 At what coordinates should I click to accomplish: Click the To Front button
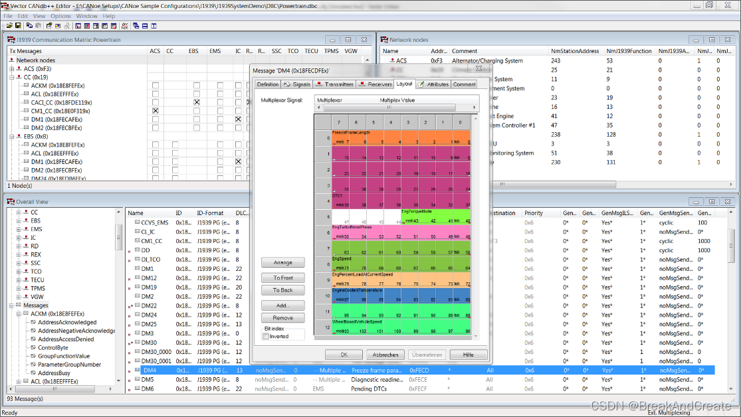[282, 278]
